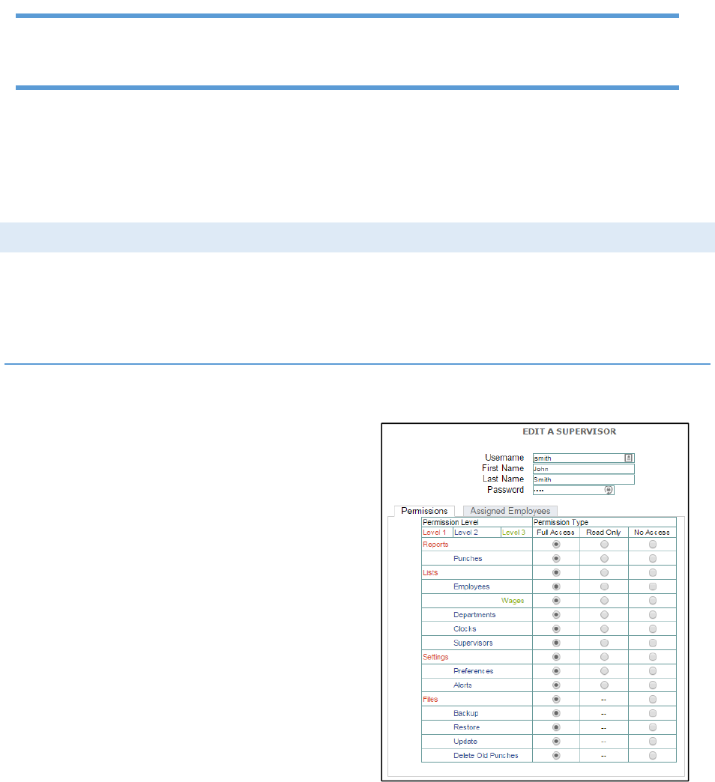Set Preferences to Read Only

pyautogui.click(x=604, y=671)
